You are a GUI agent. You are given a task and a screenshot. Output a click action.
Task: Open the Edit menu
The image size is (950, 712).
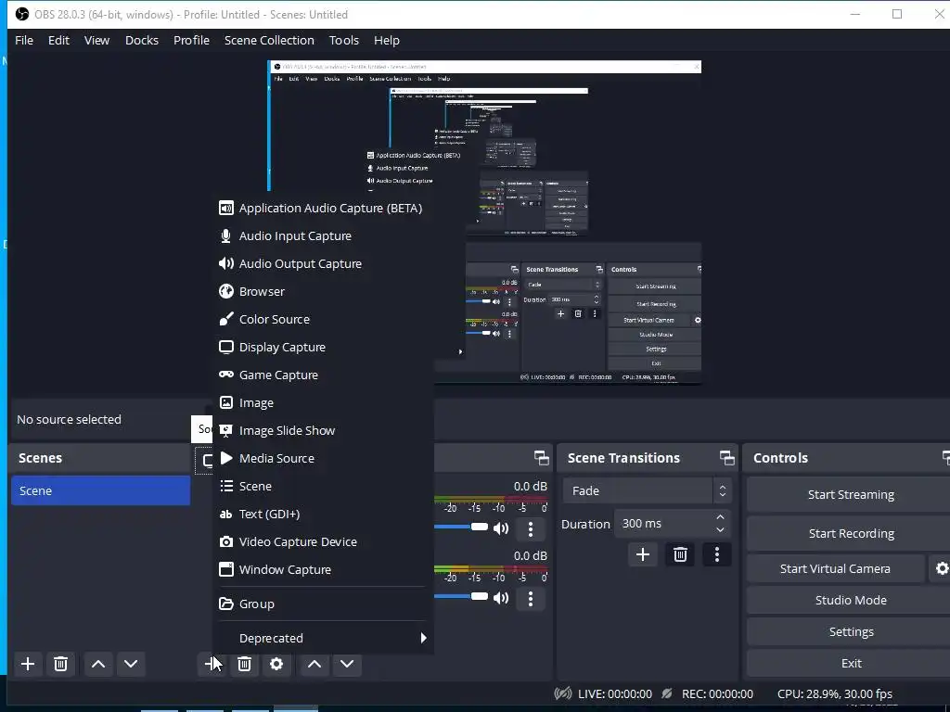tap(58, 41)
